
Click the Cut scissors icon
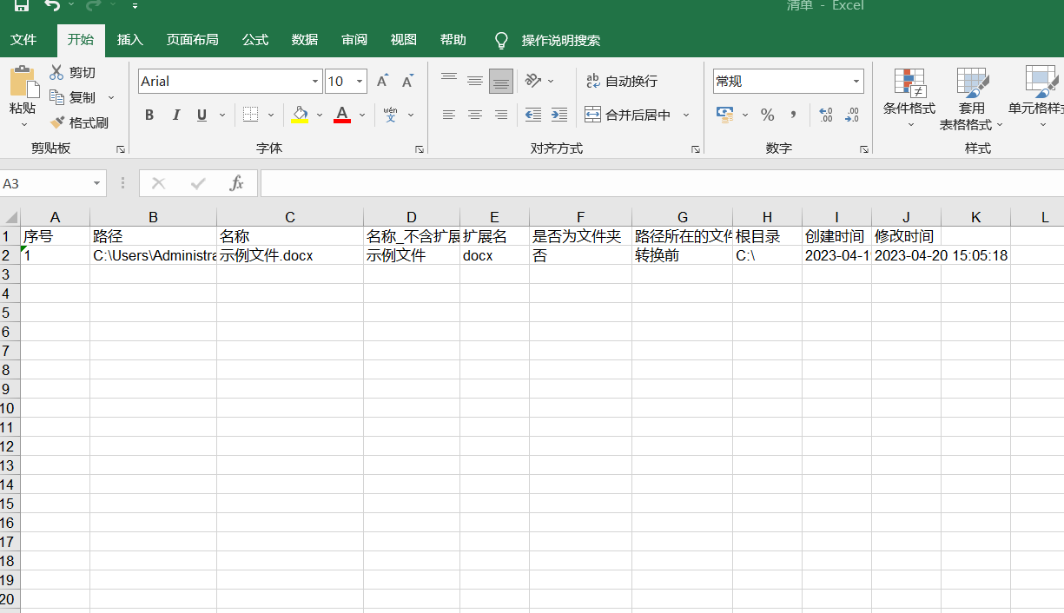coord(57,73)
